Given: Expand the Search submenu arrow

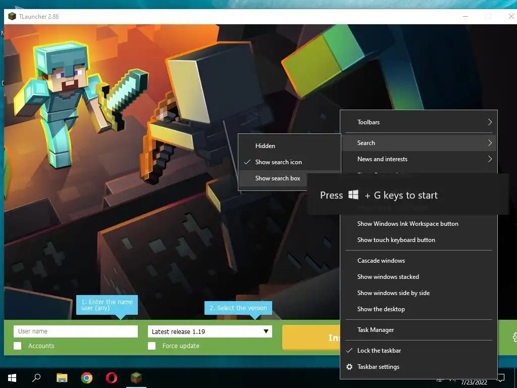Looking at the screenshot, I should pos(490,143).
